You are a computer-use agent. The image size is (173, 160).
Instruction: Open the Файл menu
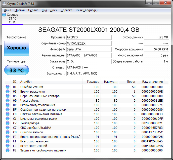(x=7, y=10)
